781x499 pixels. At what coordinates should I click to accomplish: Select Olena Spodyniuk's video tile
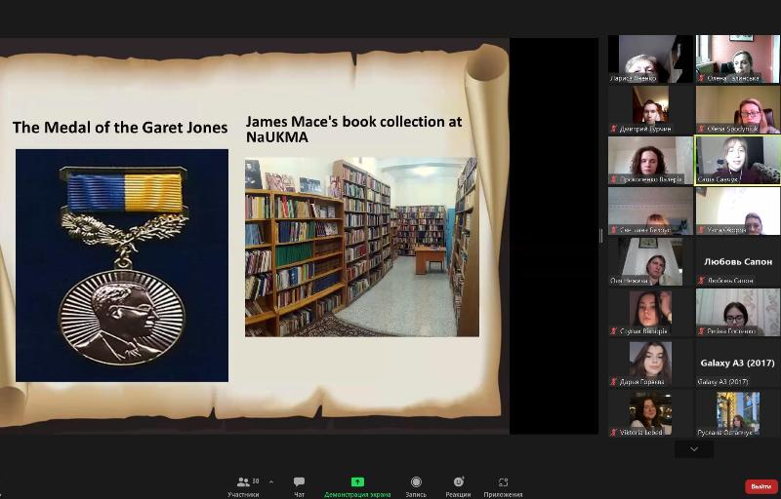(737, 109)
